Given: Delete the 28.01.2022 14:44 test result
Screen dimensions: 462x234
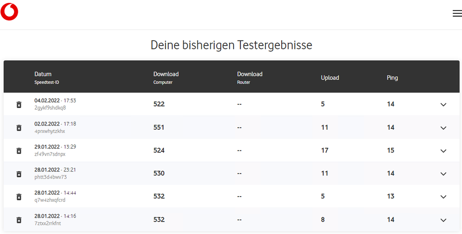Looking at the screenshot, I should (19, 197).
